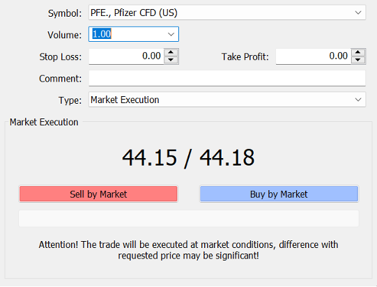
Task: Increase Stop Loss with up arrow
Action: [x=171, y=52]
